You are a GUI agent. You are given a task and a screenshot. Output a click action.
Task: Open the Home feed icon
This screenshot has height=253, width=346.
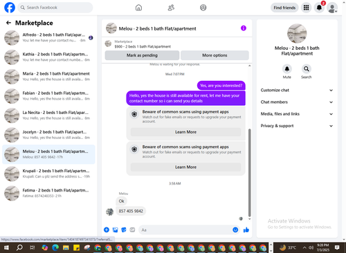point(138,8)
